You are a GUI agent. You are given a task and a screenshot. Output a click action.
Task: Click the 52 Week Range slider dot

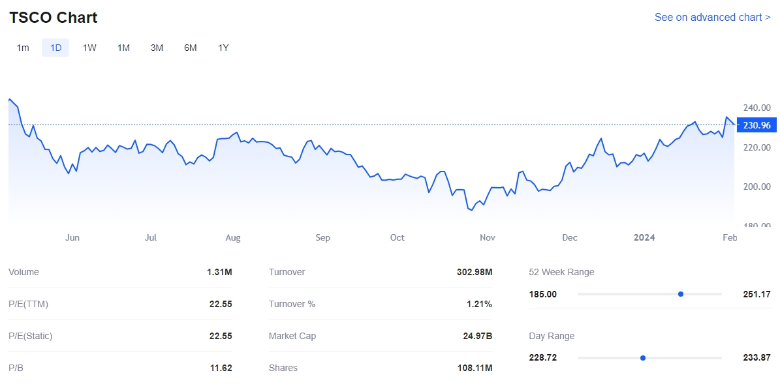click(681, 294)
